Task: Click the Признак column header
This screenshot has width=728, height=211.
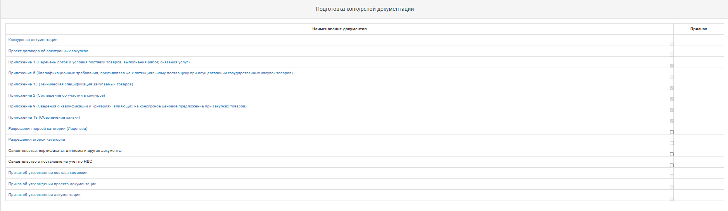Action: click(698, 29)
